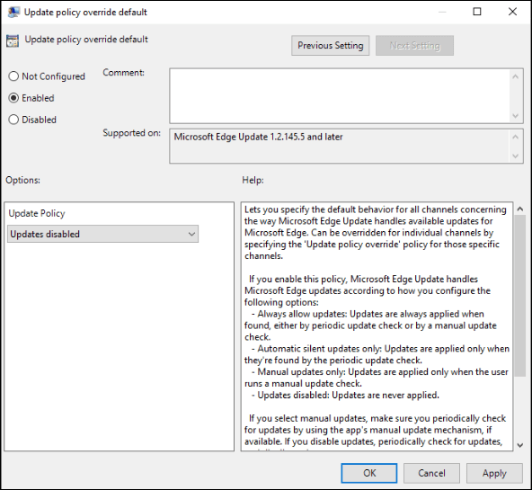Click the Help pane scroll down arrow

(x=519, y=445)
